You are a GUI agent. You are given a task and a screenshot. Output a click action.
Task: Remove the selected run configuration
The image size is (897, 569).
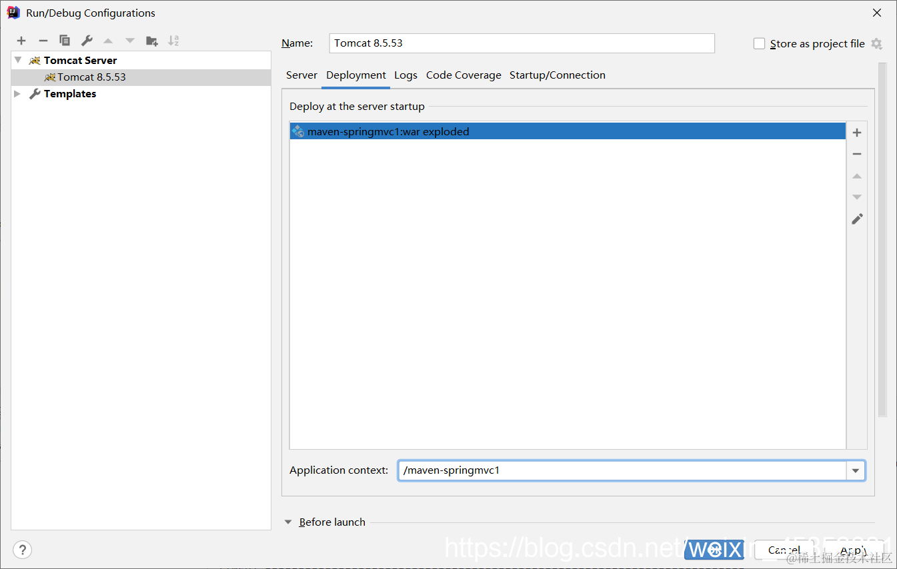coord(43,41)
